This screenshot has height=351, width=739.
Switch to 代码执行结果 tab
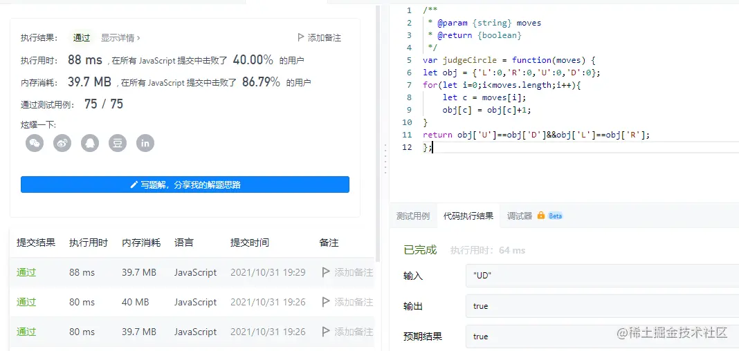468,216
